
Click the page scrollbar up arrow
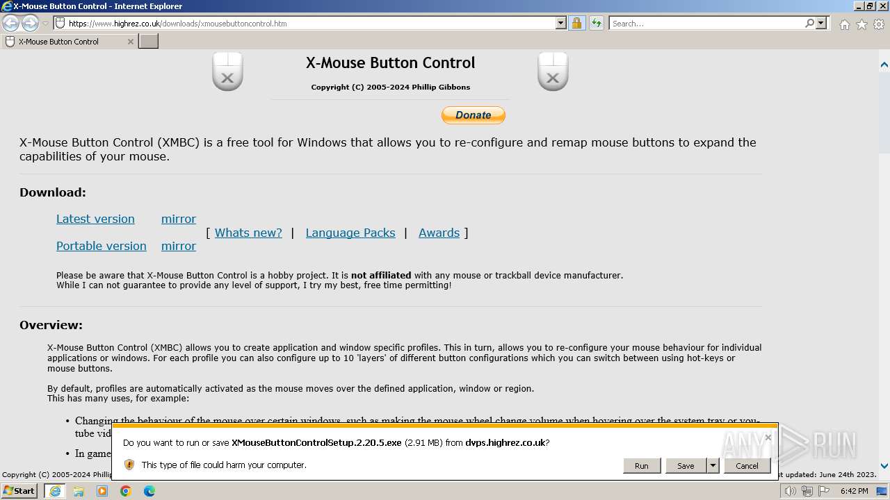pyautogui.click(x=884, y=65)
